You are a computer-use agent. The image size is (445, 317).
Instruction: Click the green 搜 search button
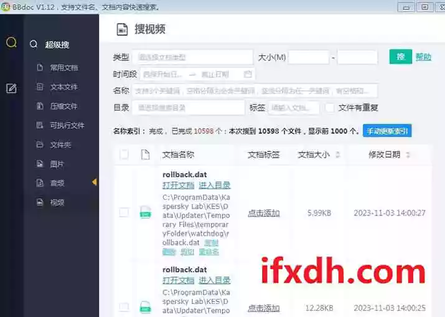click(x=400, y=57)
